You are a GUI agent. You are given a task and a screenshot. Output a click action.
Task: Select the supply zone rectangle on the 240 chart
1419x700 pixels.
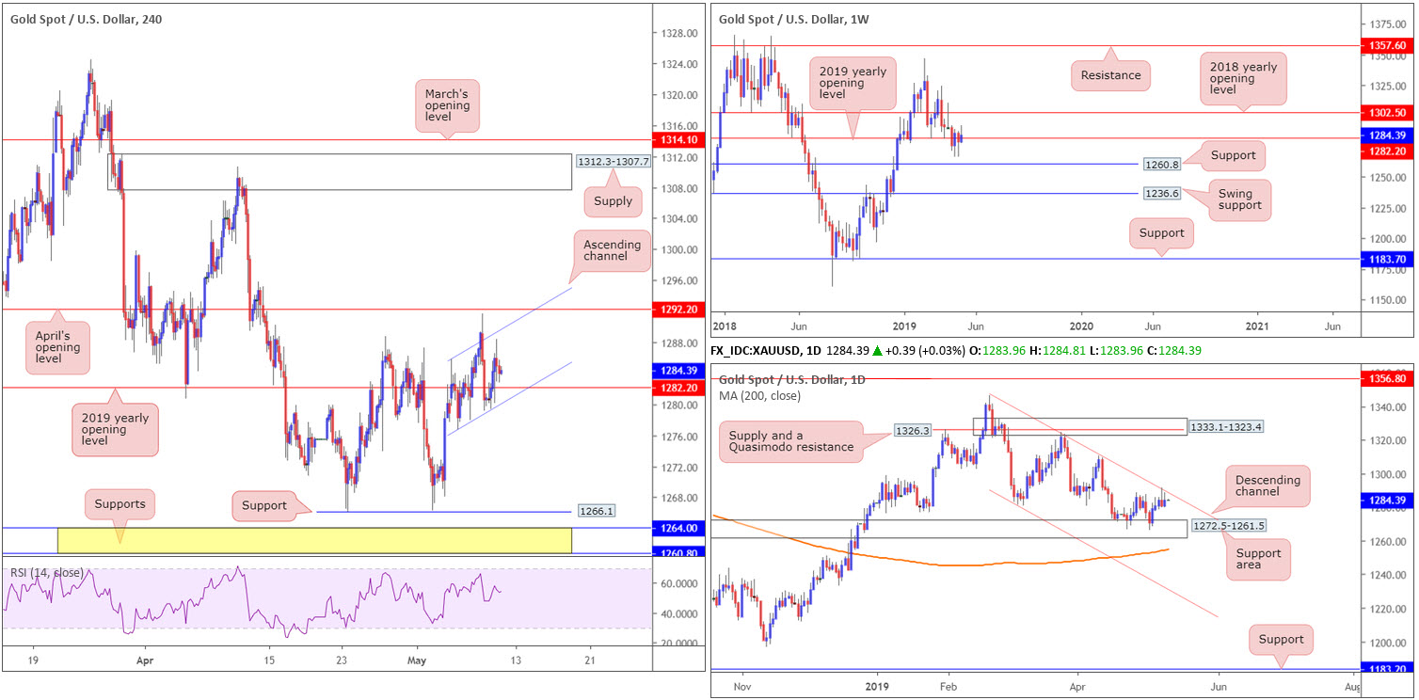[340, 172]
